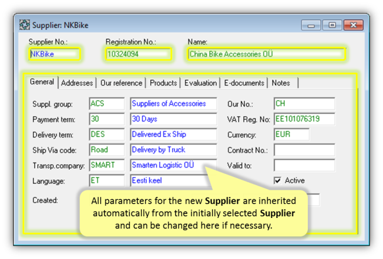
Task: Click the VAT Reg. No field EE101076319
Action: pyautogui.click(x=304, y=119)
